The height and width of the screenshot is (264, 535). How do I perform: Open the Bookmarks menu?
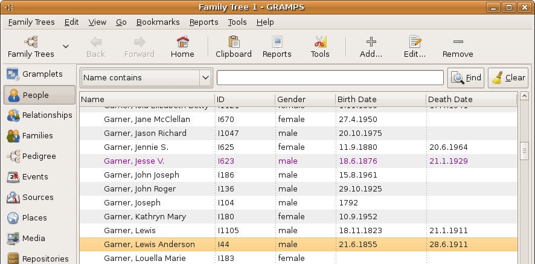point(158,22)
